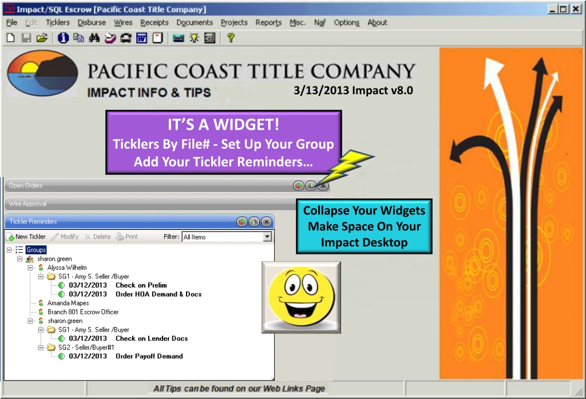
Task: Click the binoculars Find icon
Action: pyautogui.click(x=94, y=38)
